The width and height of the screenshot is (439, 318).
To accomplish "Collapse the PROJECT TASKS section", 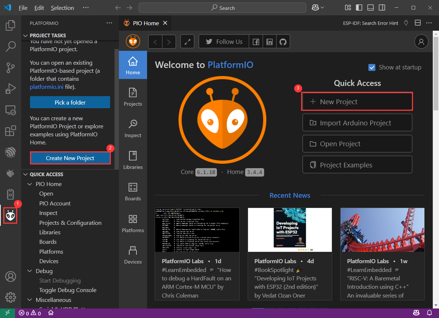I will 26,35.
